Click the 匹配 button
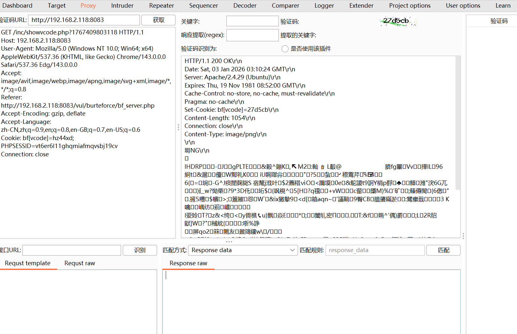The height and width of the screenshot is (334, 517). tap(443, 250)
